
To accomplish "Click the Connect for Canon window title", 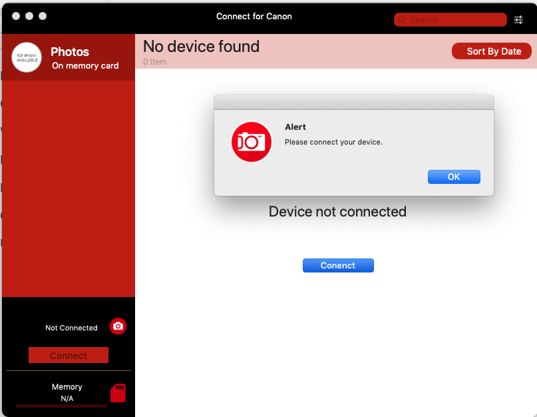I will [x=254, y=17].
